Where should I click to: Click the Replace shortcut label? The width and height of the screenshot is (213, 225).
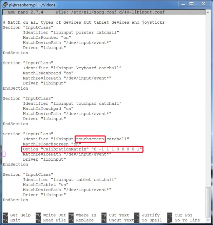click(85, 220)
